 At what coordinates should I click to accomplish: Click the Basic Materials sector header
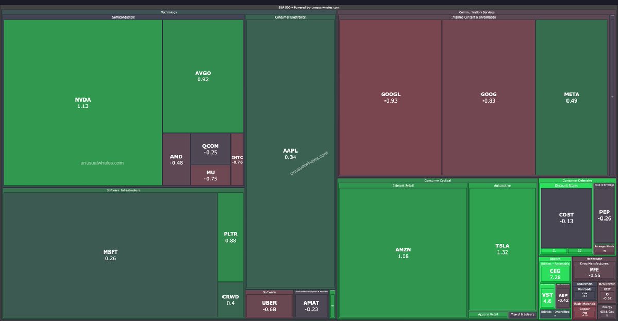pyautogui.click(x=585, y=304)
